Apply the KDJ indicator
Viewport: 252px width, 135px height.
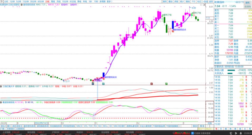pyautogui.click(x=100, y=126)
